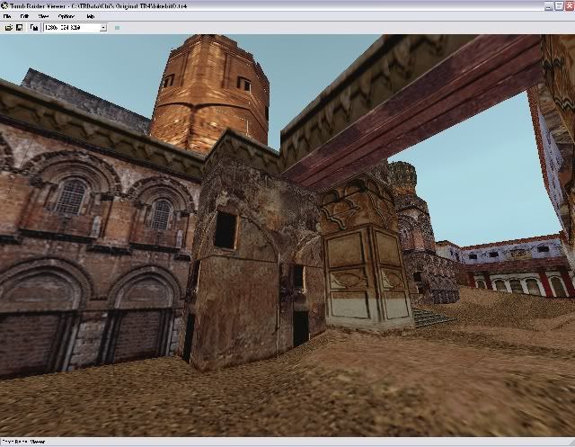Viewport: 575px width, 447px height.
Task: Open the View menu
Action: coord(43,16)
